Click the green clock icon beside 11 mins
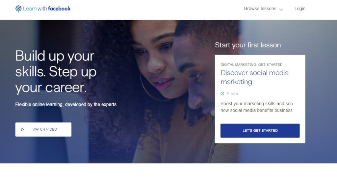 click(x=222, y=93)
